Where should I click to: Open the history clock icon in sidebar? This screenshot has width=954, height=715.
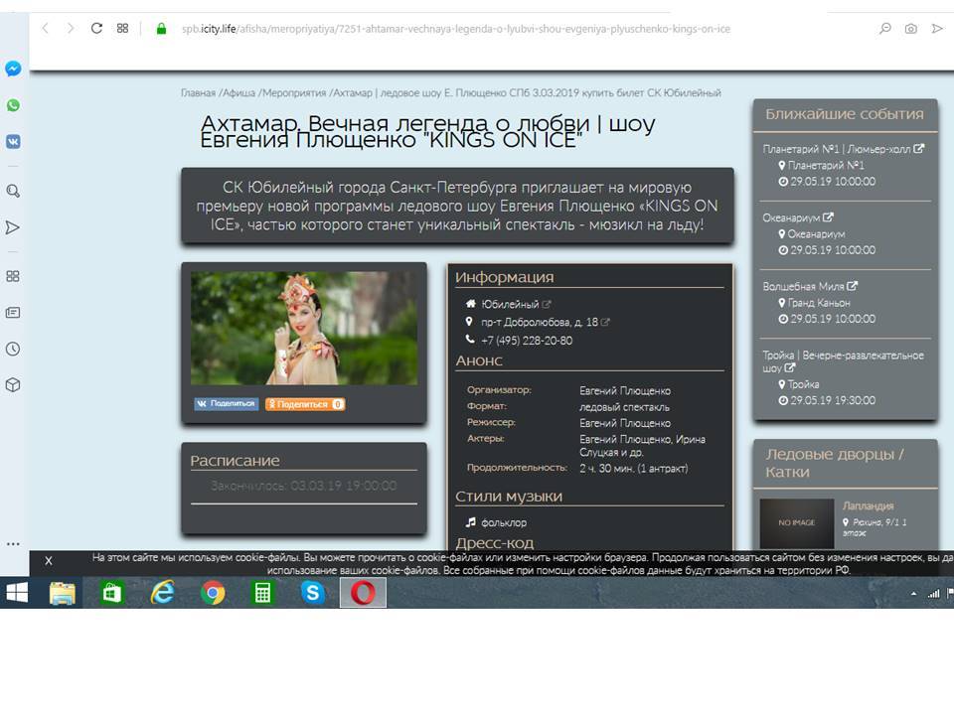[13, 349]
